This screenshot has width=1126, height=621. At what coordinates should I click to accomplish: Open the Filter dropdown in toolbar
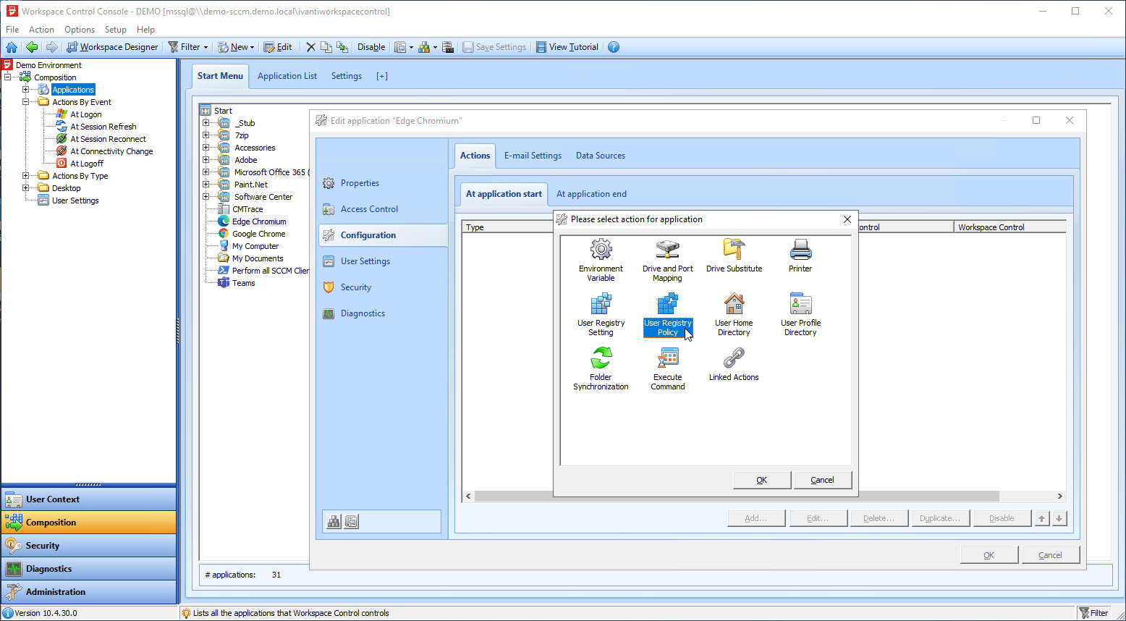[206, 48]
